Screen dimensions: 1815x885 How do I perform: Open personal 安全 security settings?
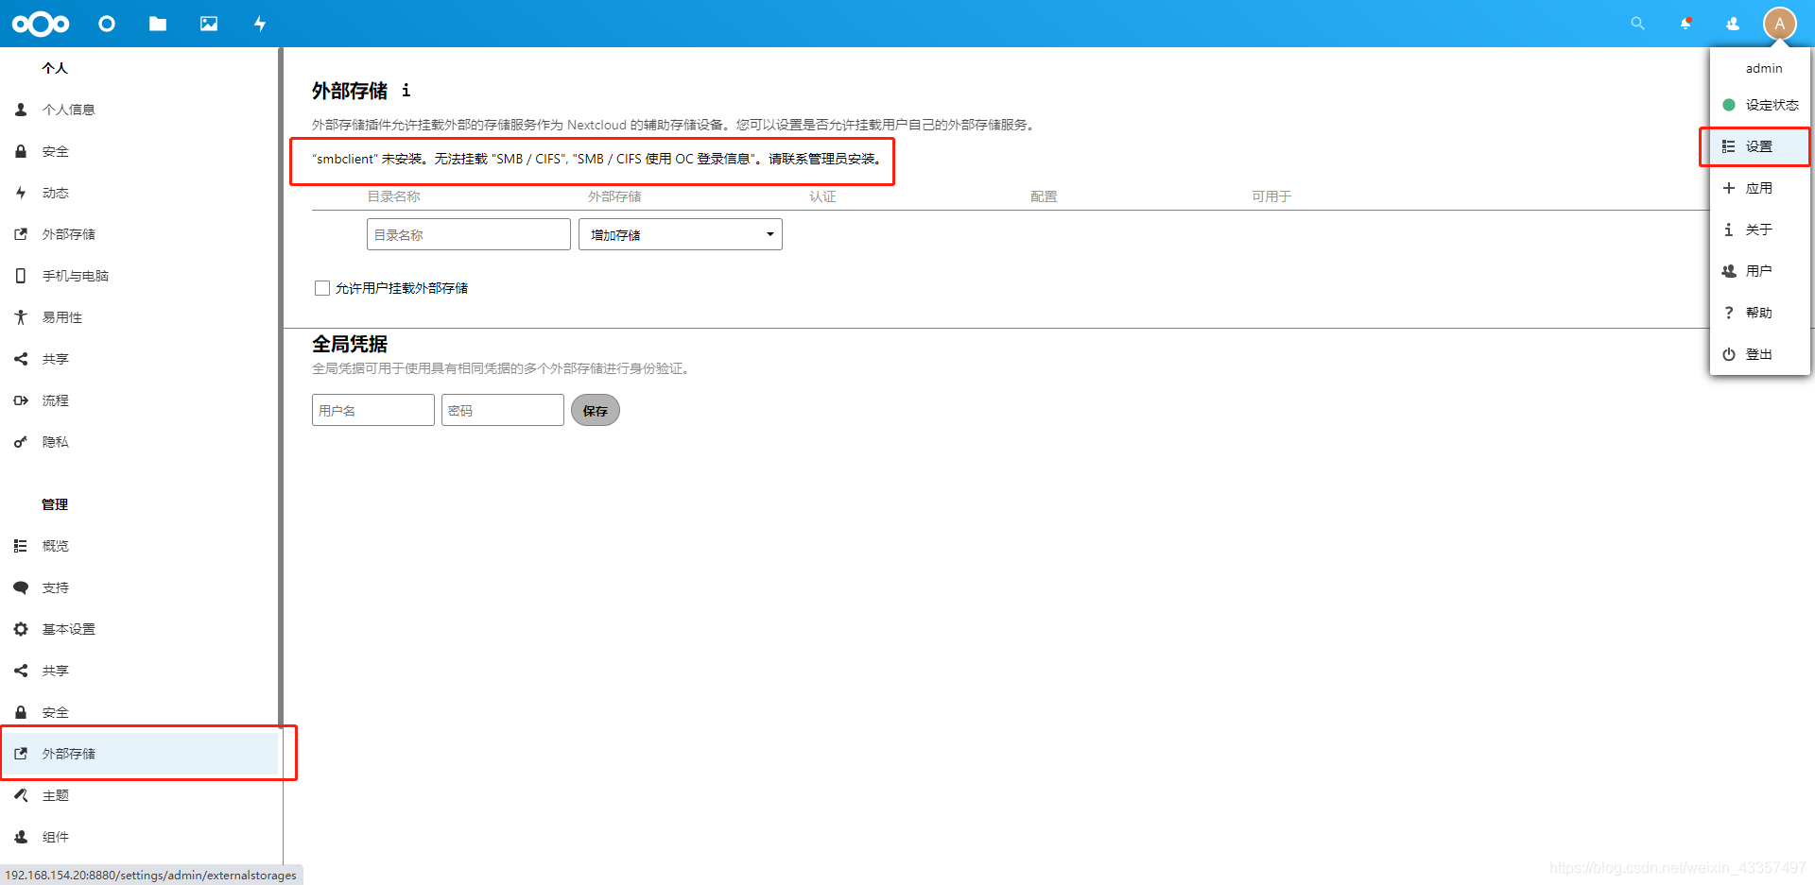[139, 151]
